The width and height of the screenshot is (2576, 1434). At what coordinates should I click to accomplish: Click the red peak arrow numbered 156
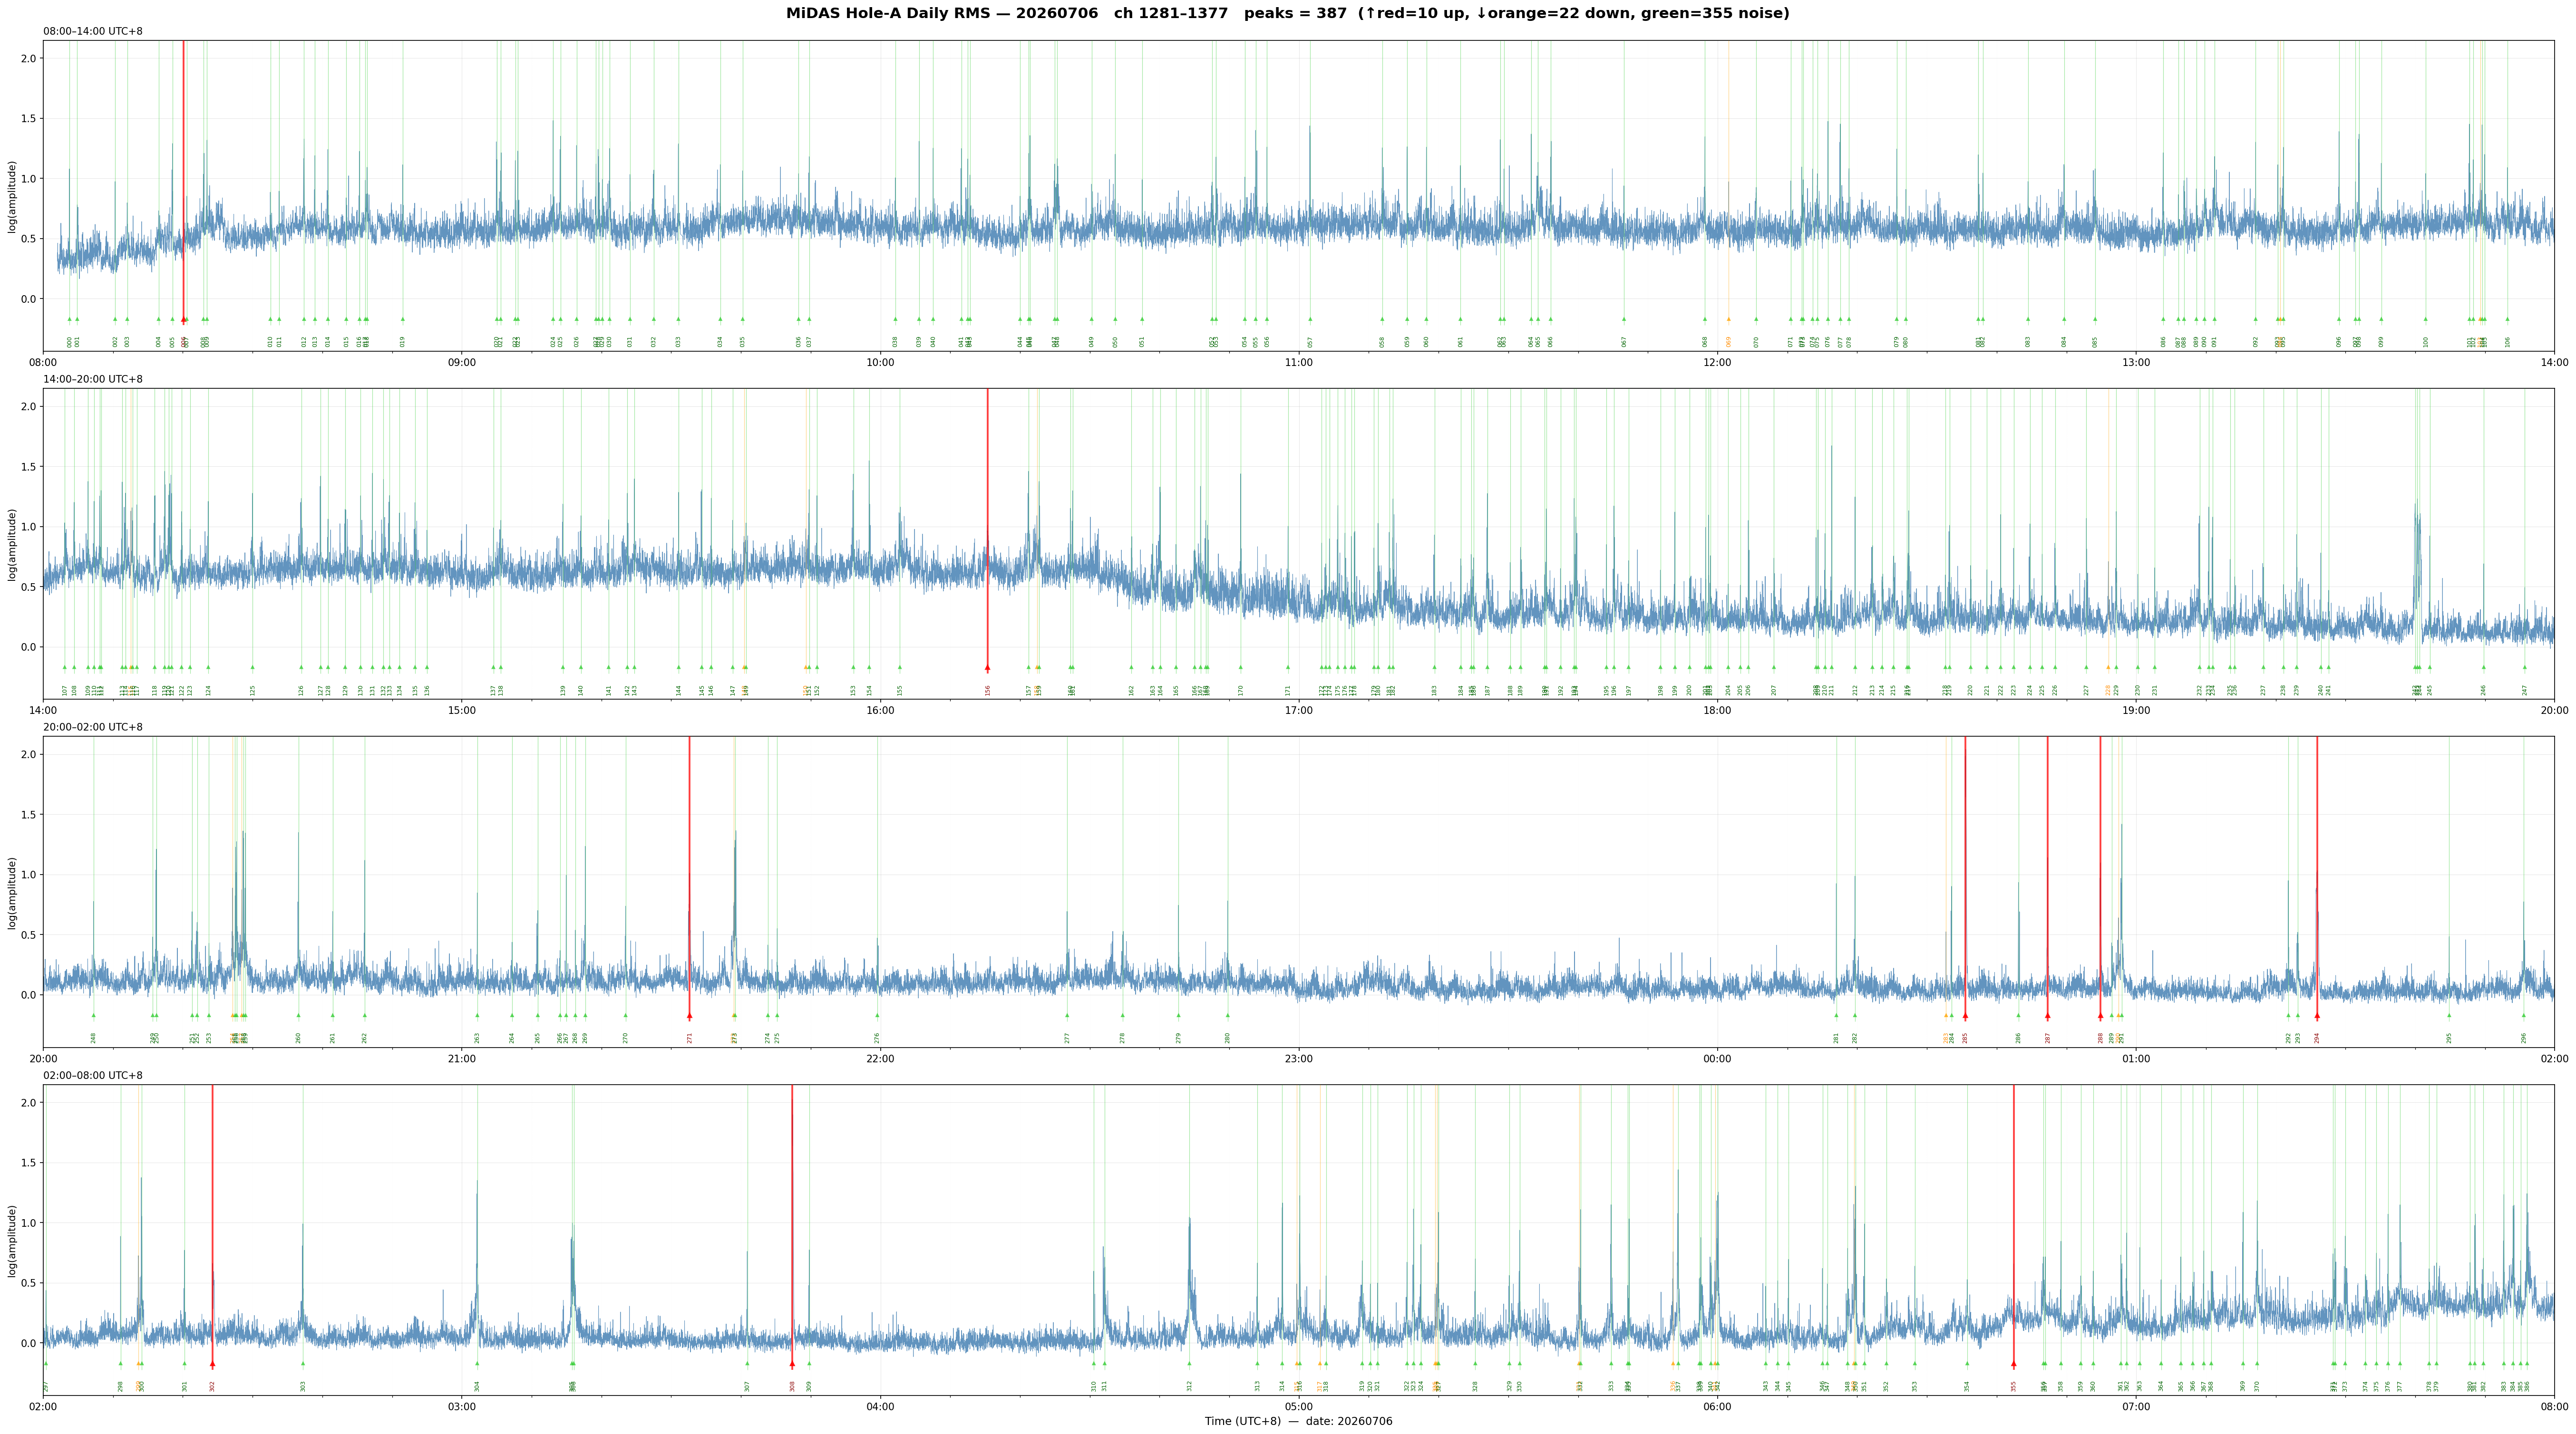987,667
